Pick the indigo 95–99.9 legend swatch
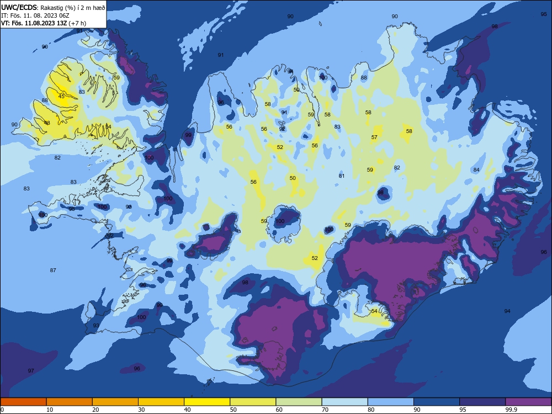 [x=482, y=402]
